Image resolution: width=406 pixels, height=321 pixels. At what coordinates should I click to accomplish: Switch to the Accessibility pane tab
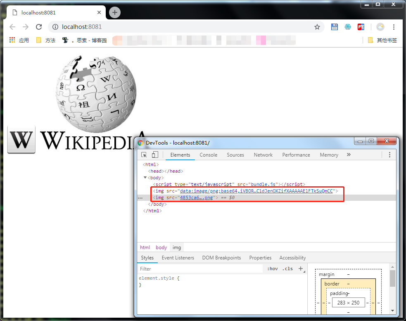point(292,258)
